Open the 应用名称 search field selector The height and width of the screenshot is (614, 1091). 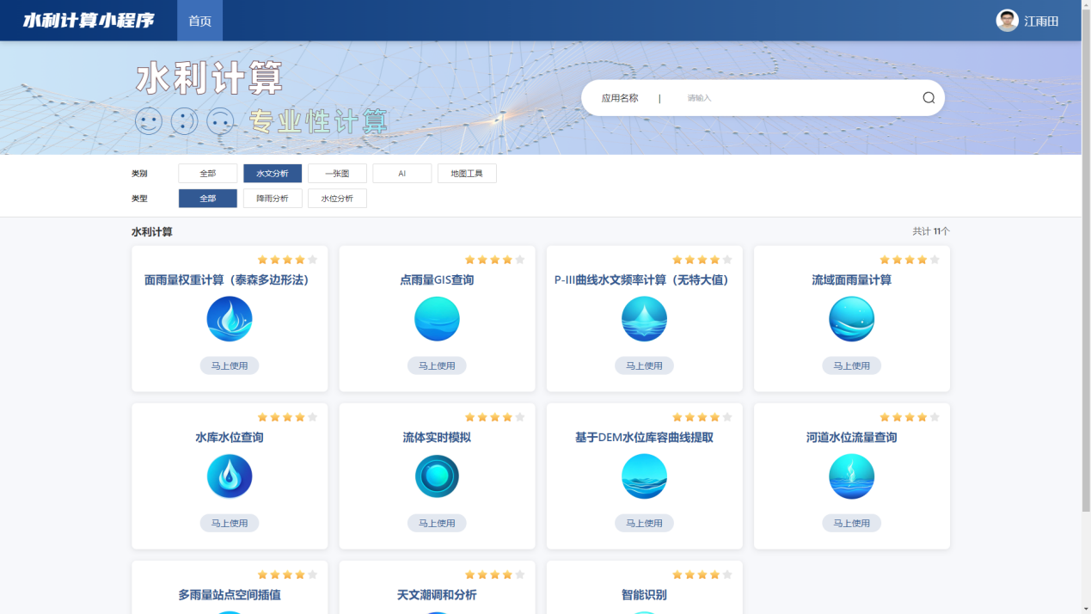click(620, 98)
